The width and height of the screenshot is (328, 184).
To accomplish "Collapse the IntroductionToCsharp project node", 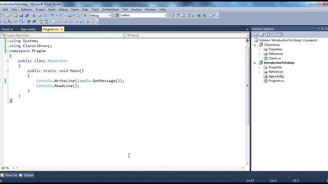I will click(255, 63).
